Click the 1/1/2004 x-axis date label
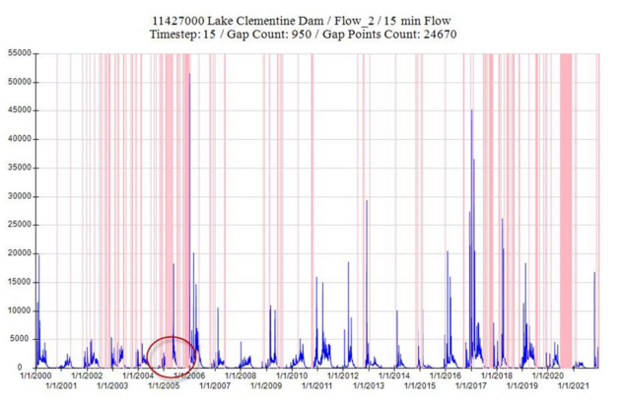Screen dimensions: 625x410 coord(138,376)
